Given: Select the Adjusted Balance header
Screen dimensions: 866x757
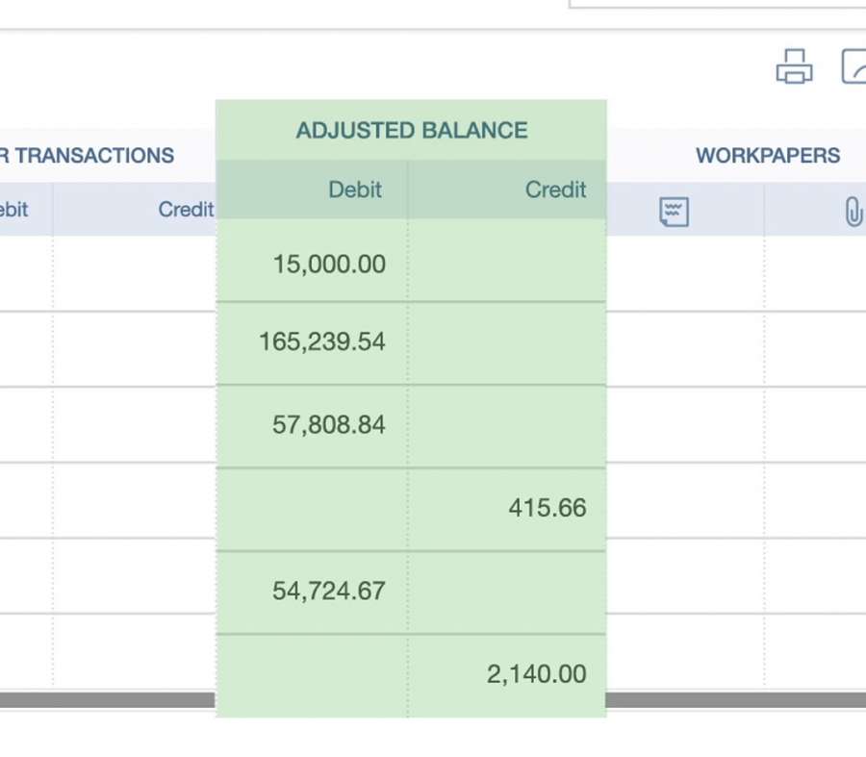Looking at the screenshot, I should [x=412, y=130].
